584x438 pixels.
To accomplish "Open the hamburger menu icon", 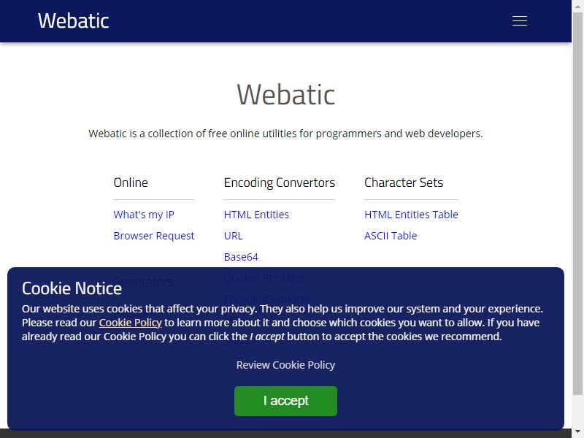I will [x=519, y=21].
